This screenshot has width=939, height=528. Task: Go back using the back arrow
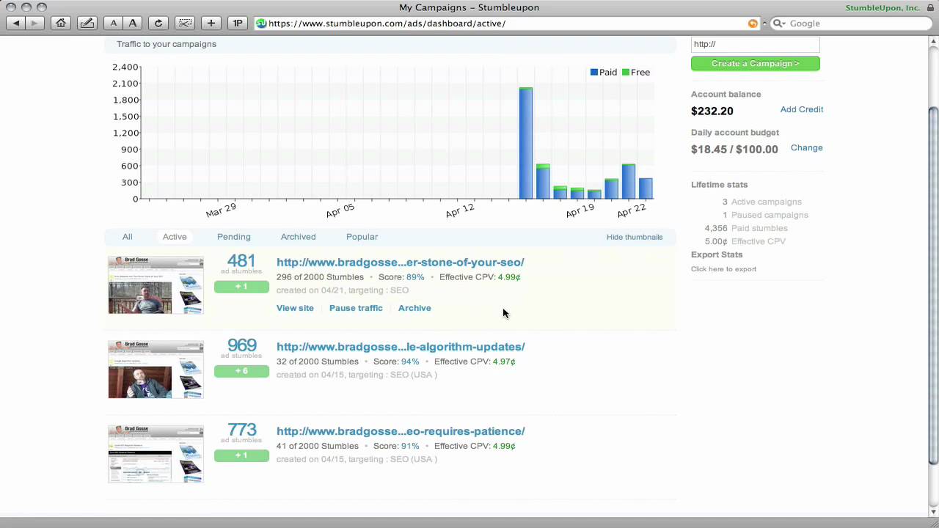coord(15,23)
